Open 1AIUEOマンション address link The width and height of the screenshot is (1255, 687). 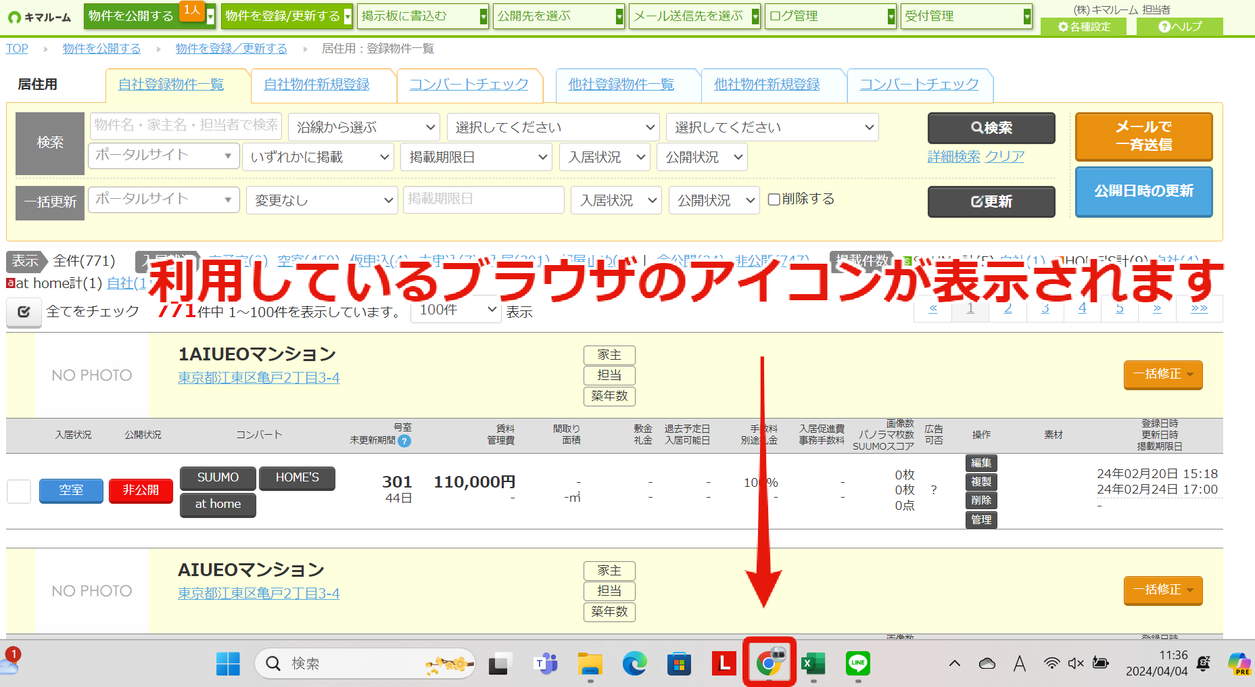tap(259, 378)
